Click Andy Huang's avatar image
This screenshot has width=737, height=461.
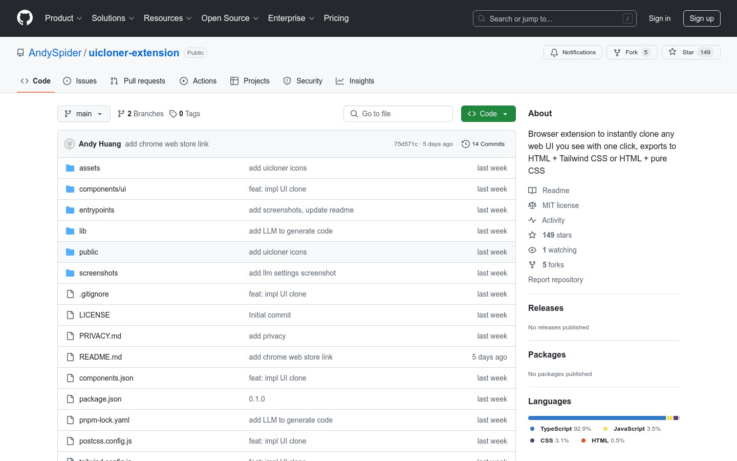[x=70, y=144]
